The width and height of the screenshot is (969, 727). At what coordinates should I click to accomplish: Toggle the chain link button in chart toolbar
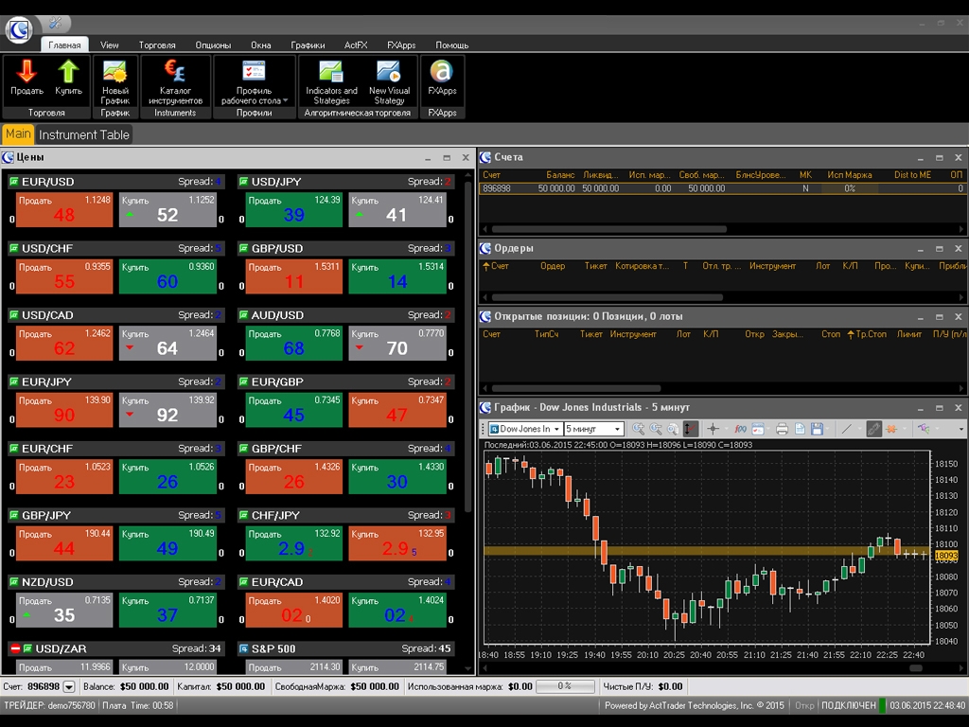pos(873,429)
